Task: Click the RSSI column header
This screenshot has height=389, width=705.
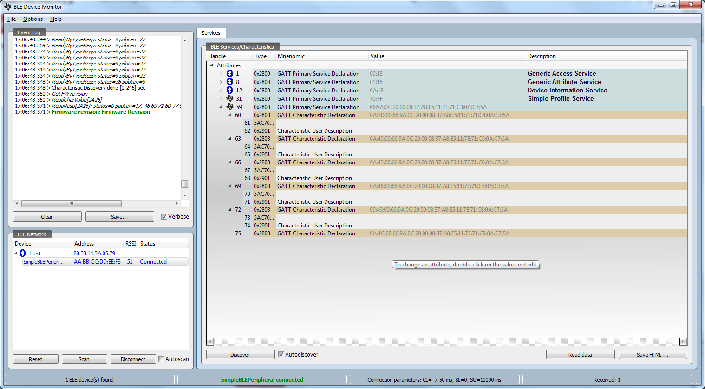Action: pyautogui.click(x=131, y=244)
